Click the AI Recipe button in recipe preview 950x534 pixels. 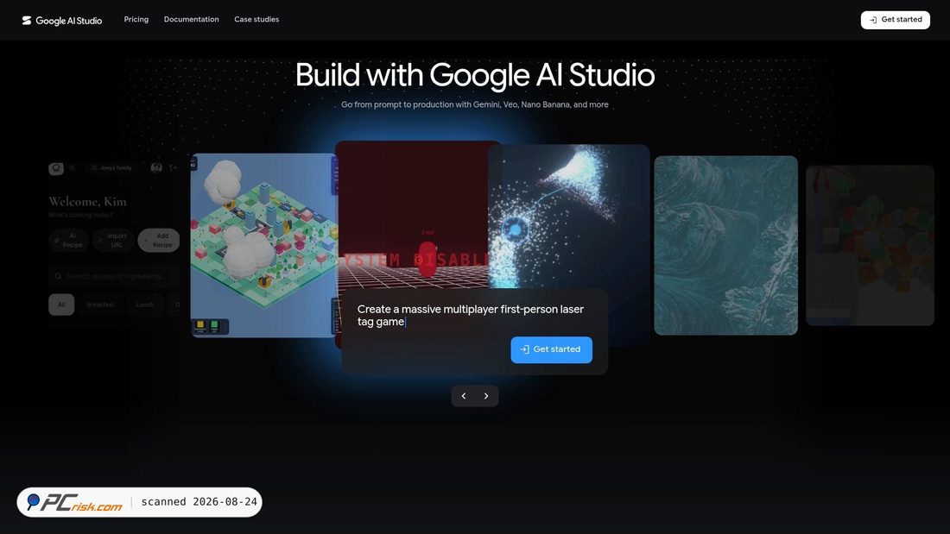coord(69,241)
